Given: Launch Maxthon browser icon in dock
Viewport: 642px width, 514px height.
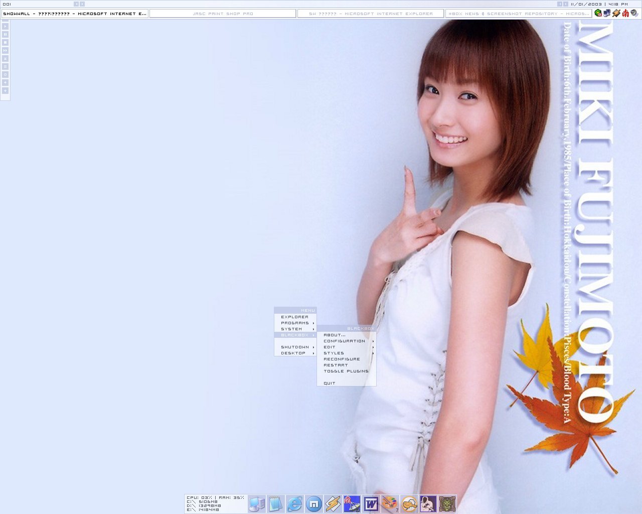Looking at the screenshot, I should click(314, 503).
